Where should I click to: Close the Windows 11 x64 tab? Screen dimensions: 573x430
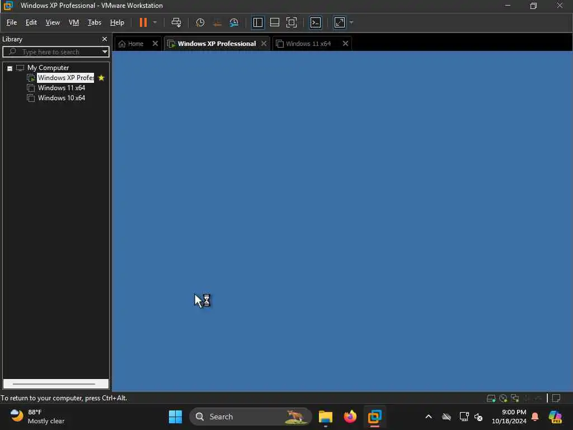(345, 44)
